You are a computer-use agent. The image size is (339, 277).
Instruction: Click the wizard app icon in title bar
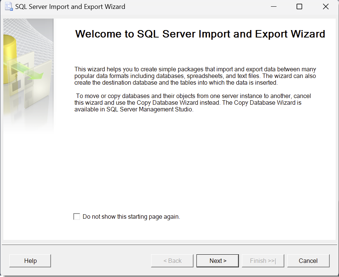[x=9, y=6]
